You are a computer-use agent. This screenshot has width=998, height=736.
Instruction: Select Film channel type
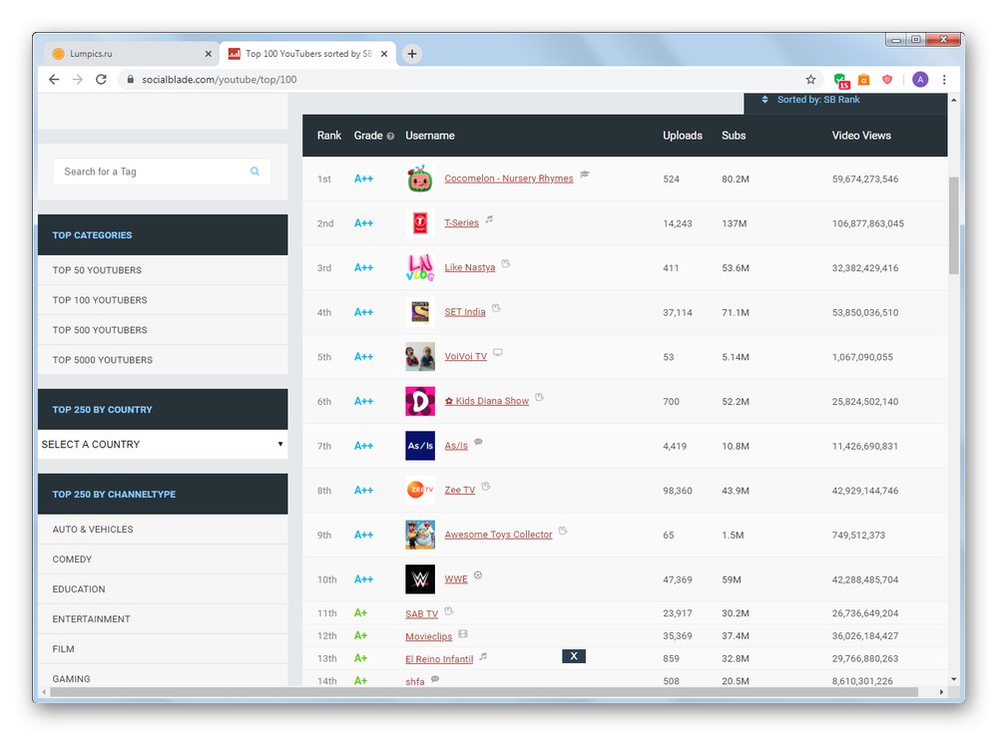tap(64, 649)
